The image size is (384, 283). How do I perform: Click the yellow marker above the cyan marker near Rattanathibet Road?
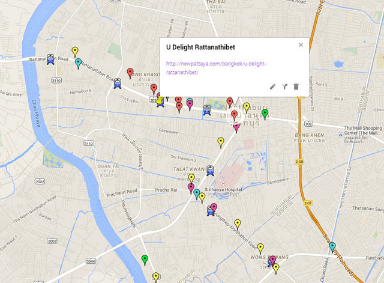pyautogui.click(x=75, y=52)
